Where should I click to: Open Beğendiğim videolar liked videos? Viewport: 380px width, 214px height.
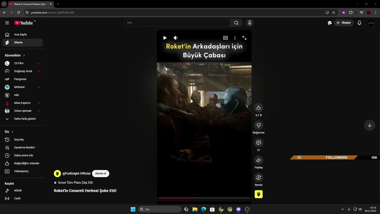[x=23, y=163]
